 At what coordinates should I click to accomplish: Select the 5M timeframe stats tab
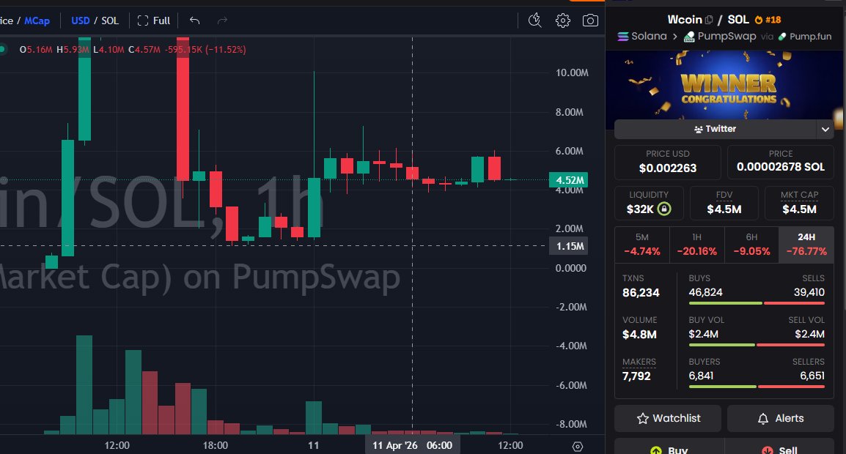tap(642, 245)
